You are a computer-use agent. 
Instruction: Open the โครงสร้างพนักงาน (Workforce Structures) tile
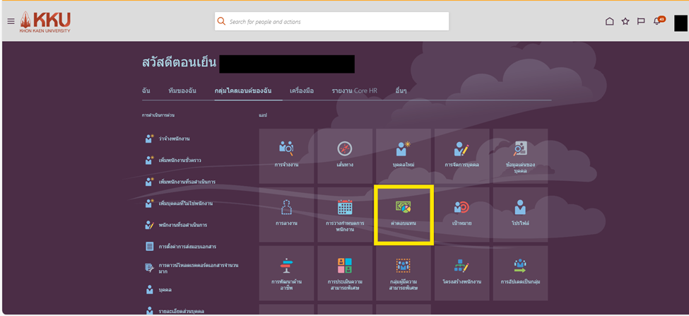(x=462, y=273)
